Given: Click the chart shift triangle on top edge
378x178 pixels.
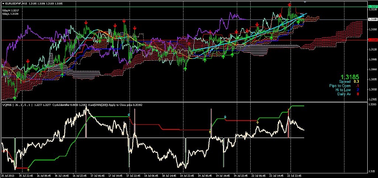Looking at the screenshot, I should [x=305, y=1].
